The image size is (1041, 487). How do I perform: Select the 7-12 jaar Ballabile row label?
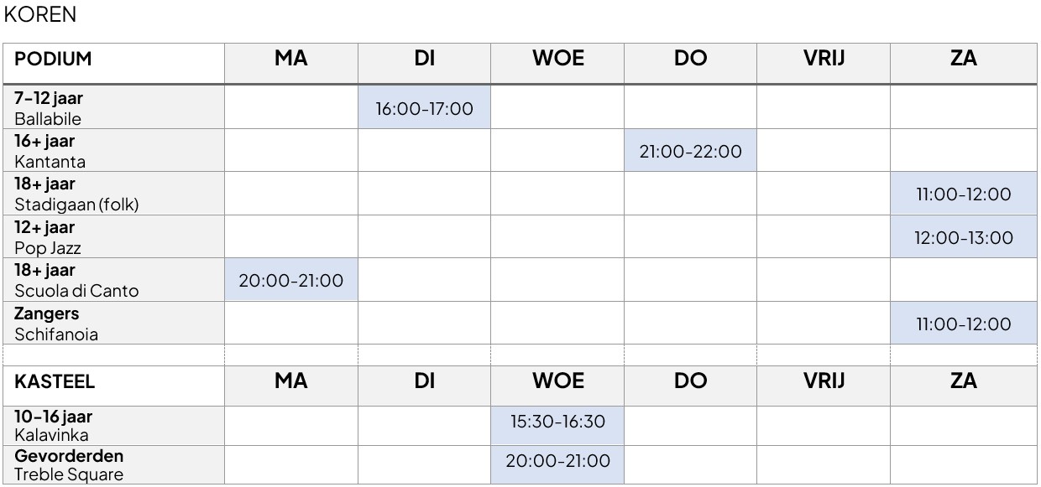[x=114, y=108]
